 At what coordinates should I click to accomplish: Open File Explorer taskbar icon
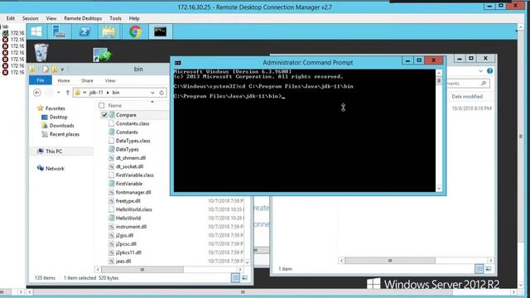[x=108, y=32]
